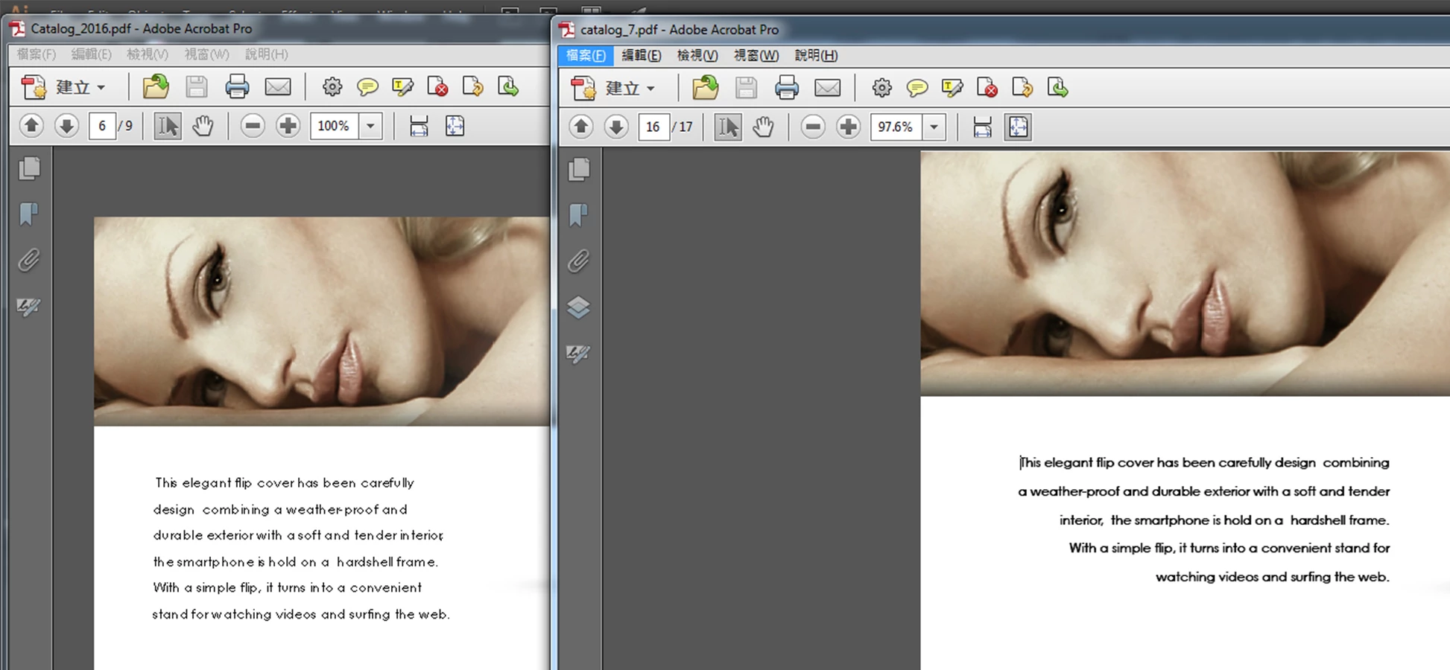Click Save floppy icon in Catalog_2016.pdf window
1450x670 pixels.
coord(197,87)
